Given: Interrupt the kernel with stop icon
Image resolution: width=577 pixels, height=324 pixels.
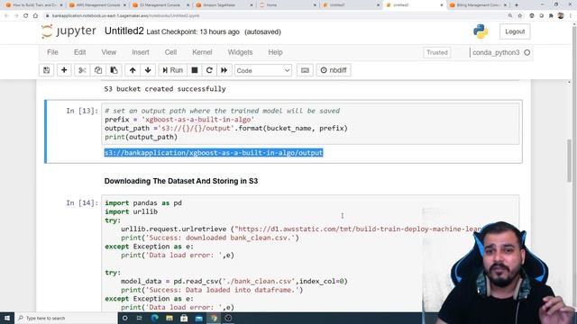Looking at the screenshot, I should pyautogui.click(x=195, y=70).
